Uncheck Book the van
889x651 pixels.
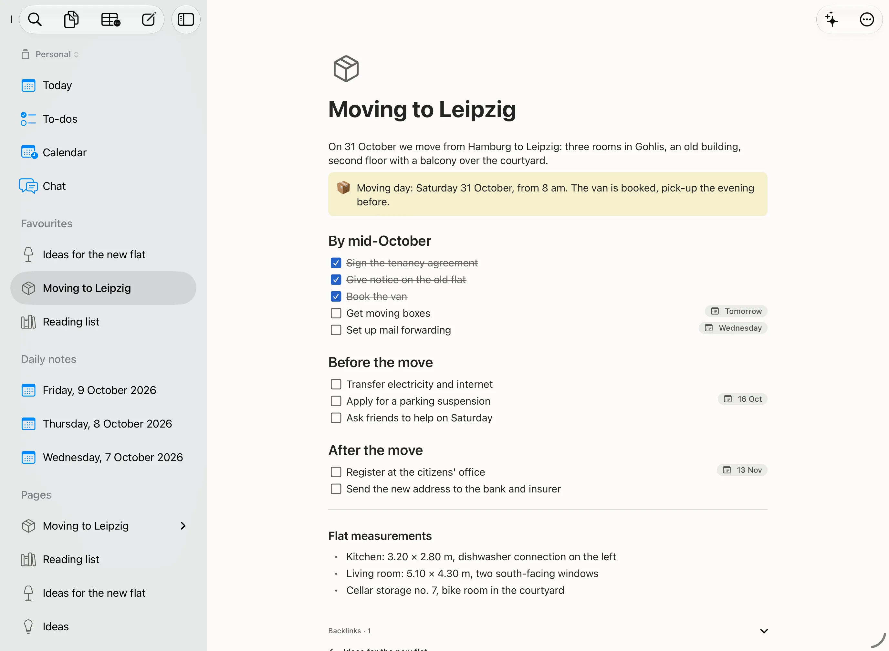(336, 296)
